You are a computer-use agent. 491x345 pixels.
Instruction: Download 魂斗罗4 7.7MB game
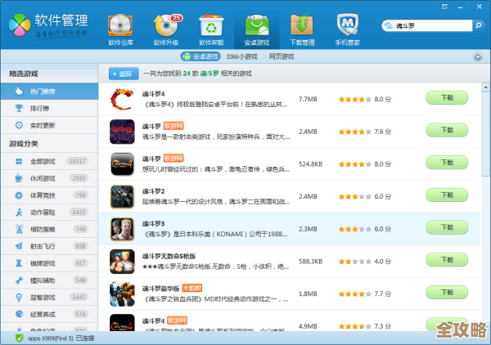coord(447,98)
